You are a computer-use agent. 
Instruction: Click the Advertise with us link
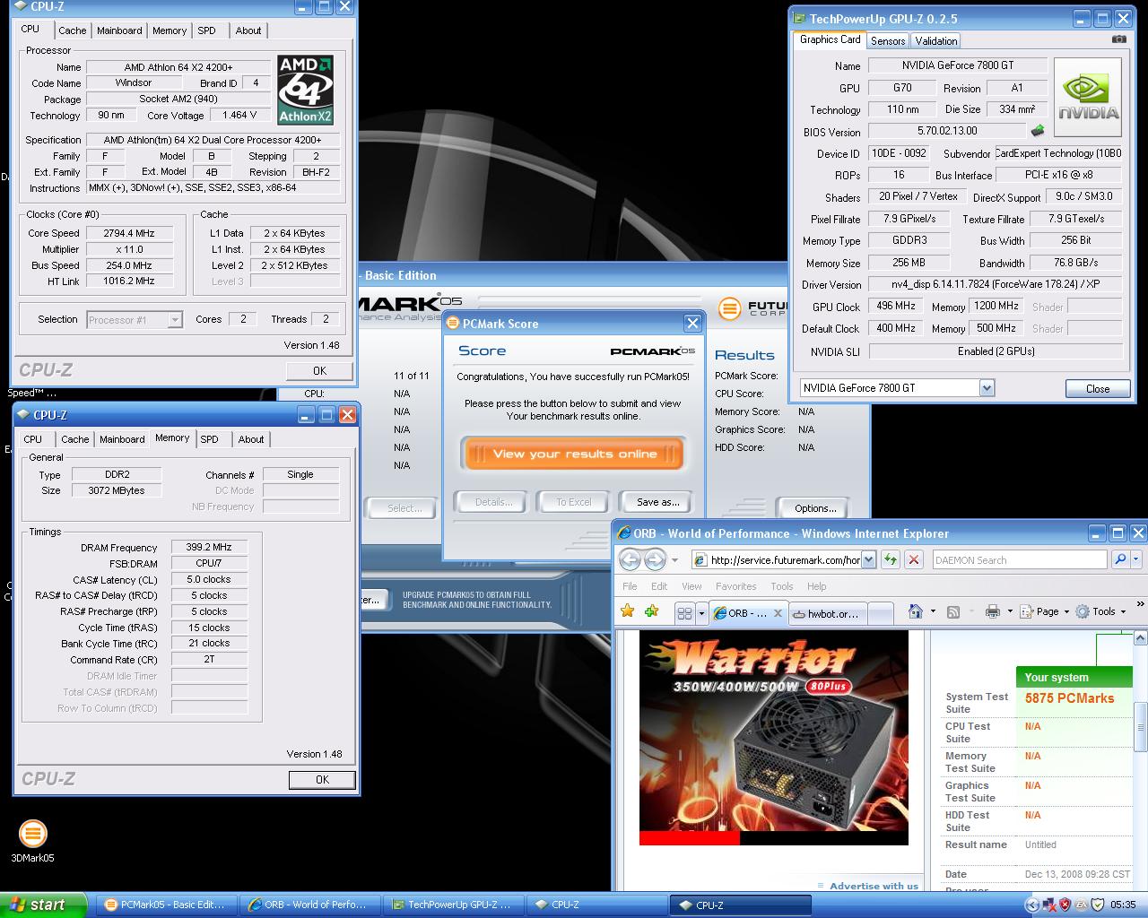[x=874, y=886]
